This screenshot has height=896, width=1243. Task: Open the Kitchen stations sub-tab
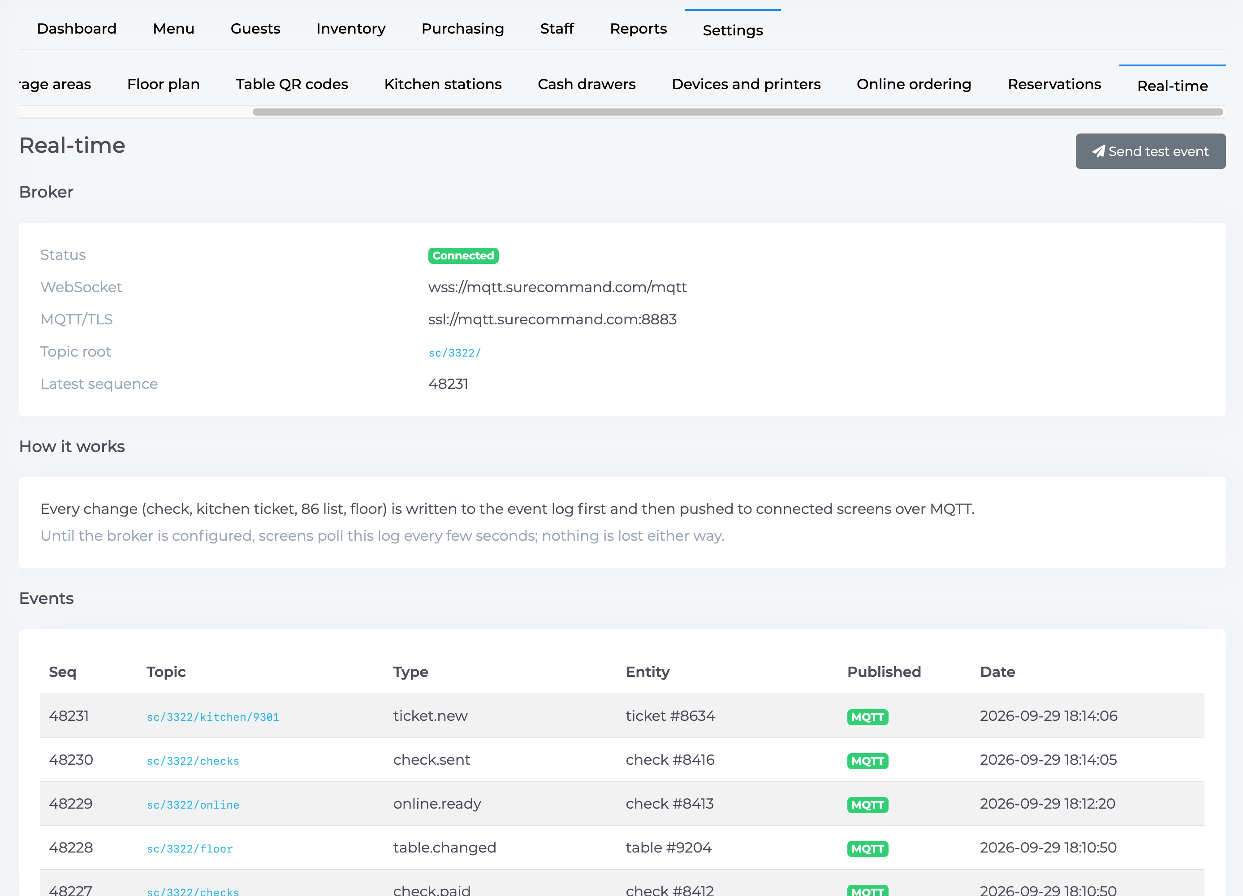pos(443,84)
